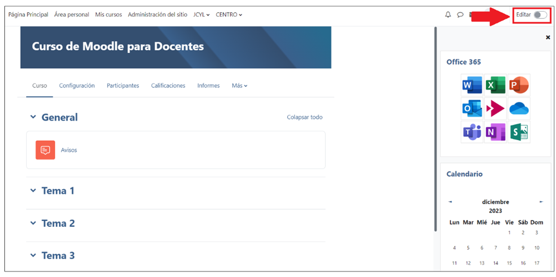Go to next month in Calendario
The width and height of the screenshot is (556, 277).
(541, 202)
